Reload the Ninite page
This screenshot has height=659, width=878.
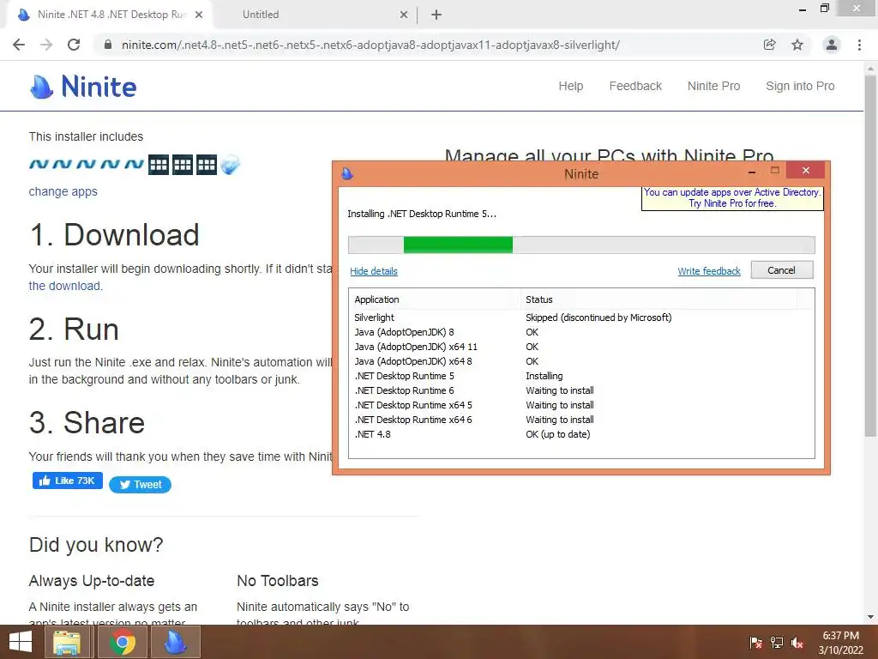(x=74, y=45)
